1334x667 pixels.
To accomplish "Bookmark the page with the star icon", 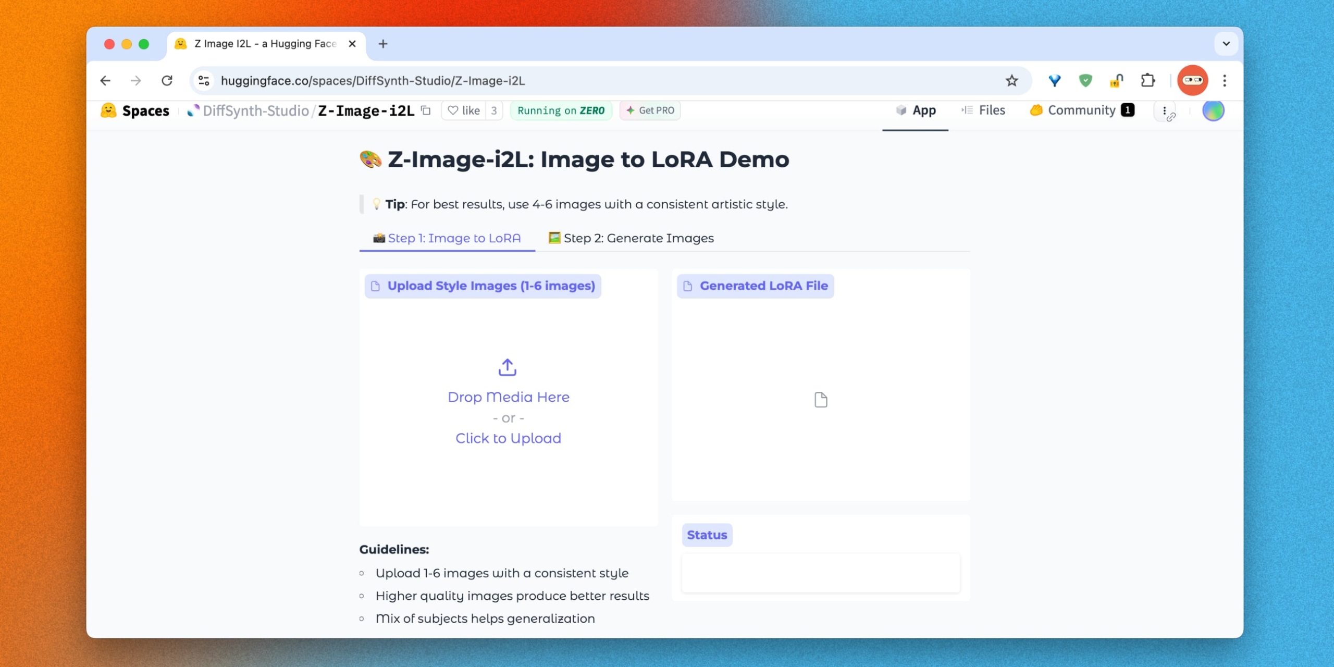I will click(x=1011, y=80).
